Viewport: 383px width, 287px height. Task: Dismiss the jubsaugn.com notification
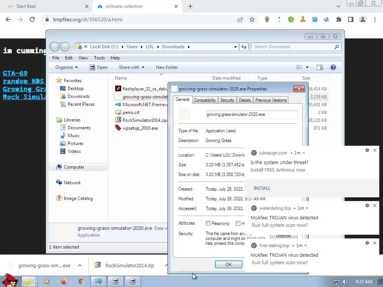[375, 150]
